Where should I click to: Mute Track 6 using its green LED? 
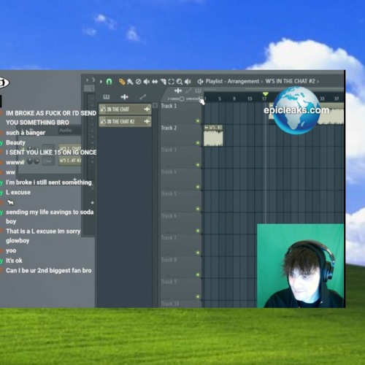198,231
